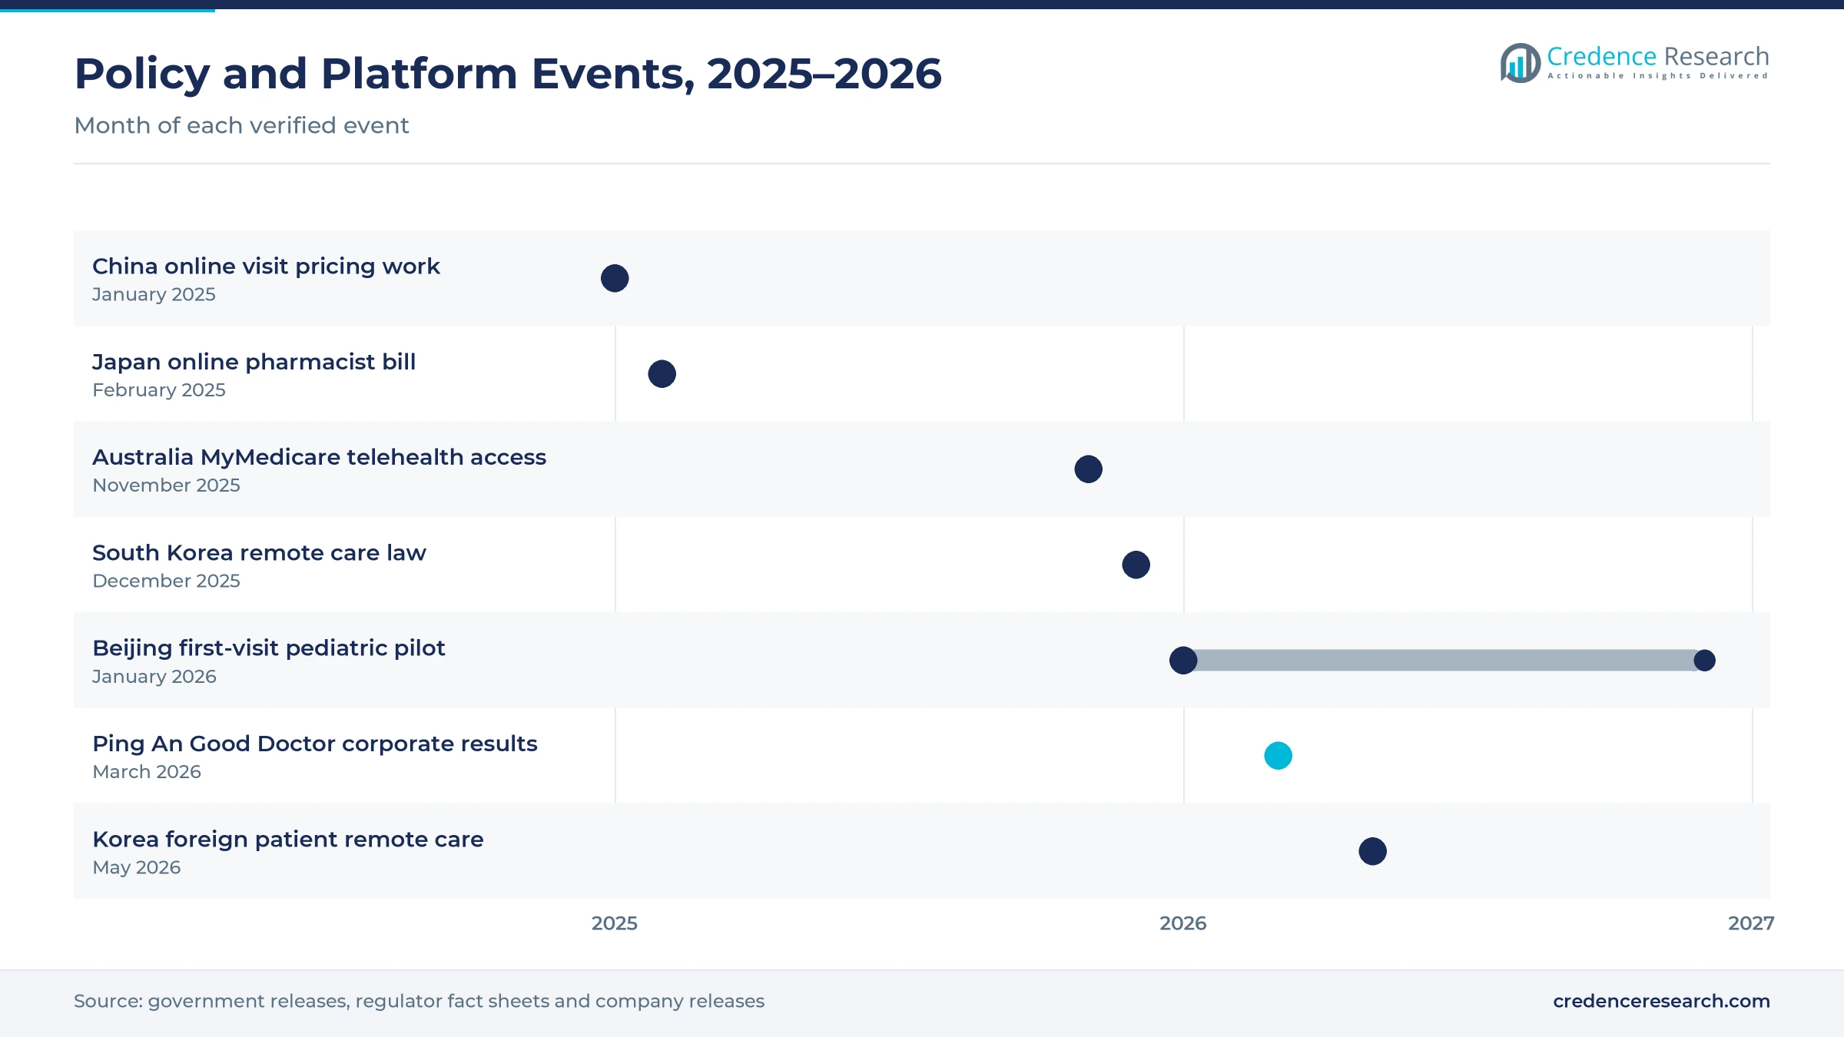
Task: Click the Beijing pilot end marker
Action: point(1704,661)
